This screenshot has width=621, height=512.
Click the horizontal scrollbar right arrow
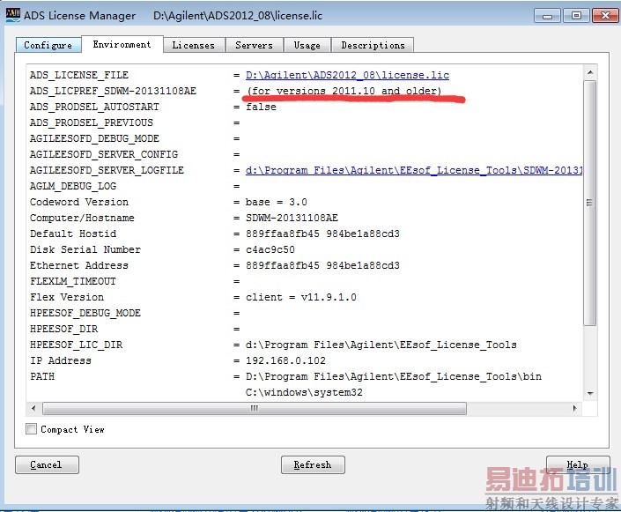574,408
